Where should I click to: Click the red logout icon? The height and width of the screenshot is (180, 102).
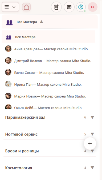[x=93, y=7]
